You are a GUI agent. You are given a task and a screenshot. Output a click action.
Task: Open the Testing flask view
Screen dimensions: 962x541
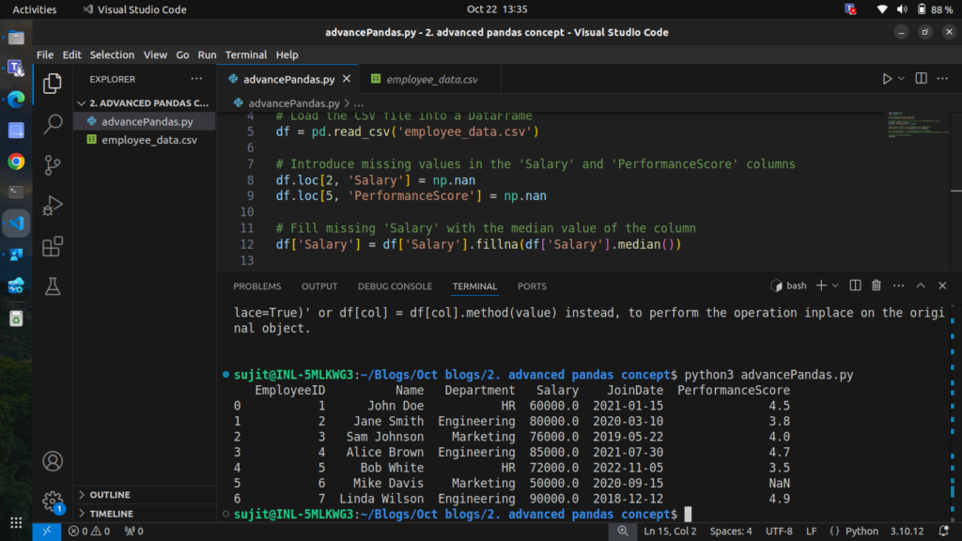point(54,287)
